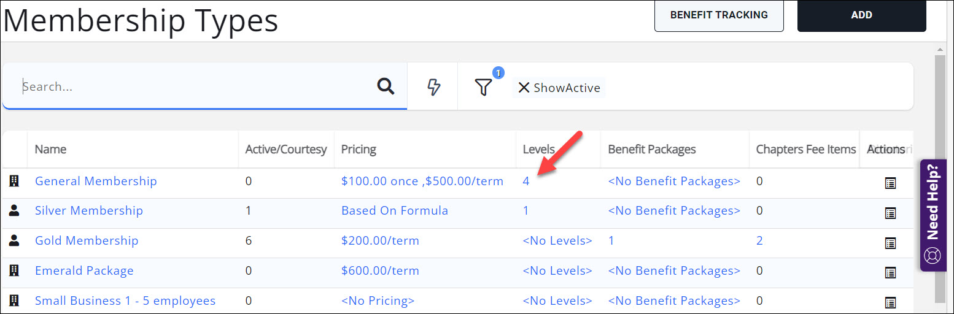
Task: Click the search magnifying glass icon
Action: 386,86
